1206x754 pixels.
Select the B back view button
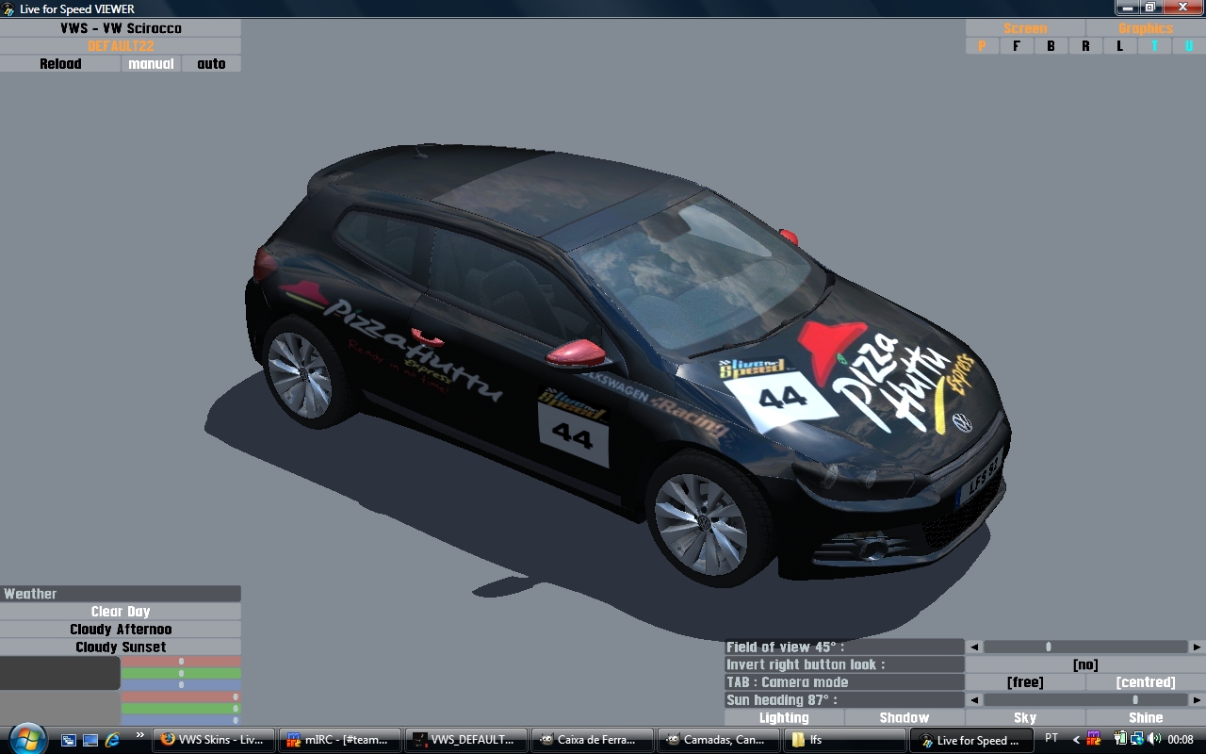1051,46
